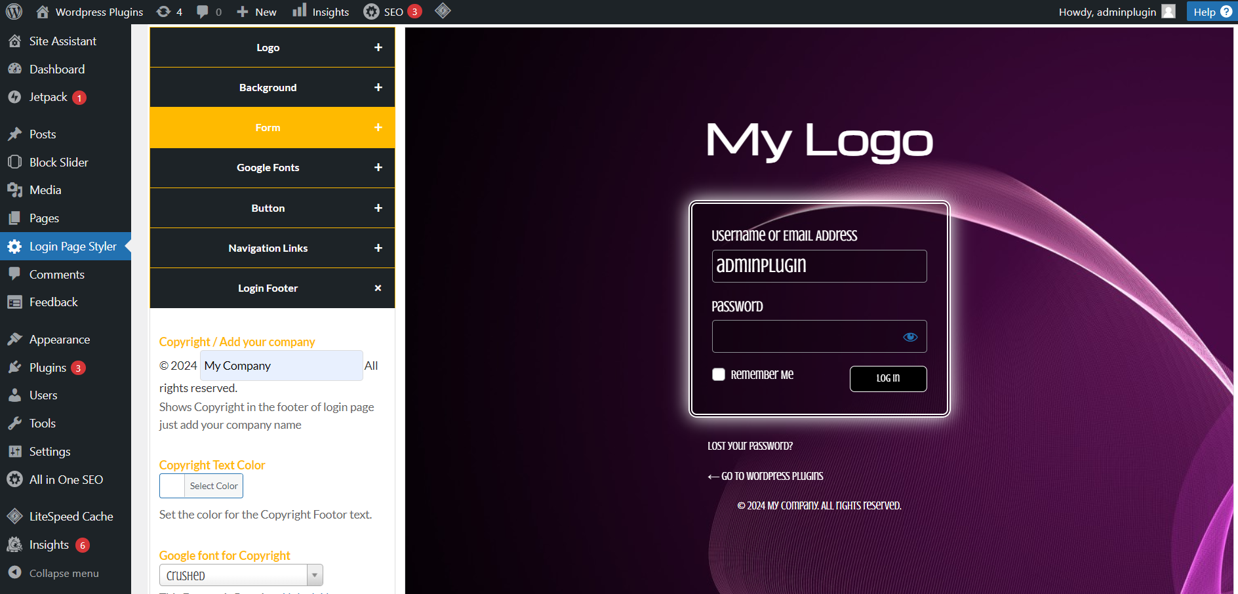Image resolution: width=1238 pixels, height=594 pixels.
Task: Check the Remember Me checkbox
Action: [x=719, y=374]
